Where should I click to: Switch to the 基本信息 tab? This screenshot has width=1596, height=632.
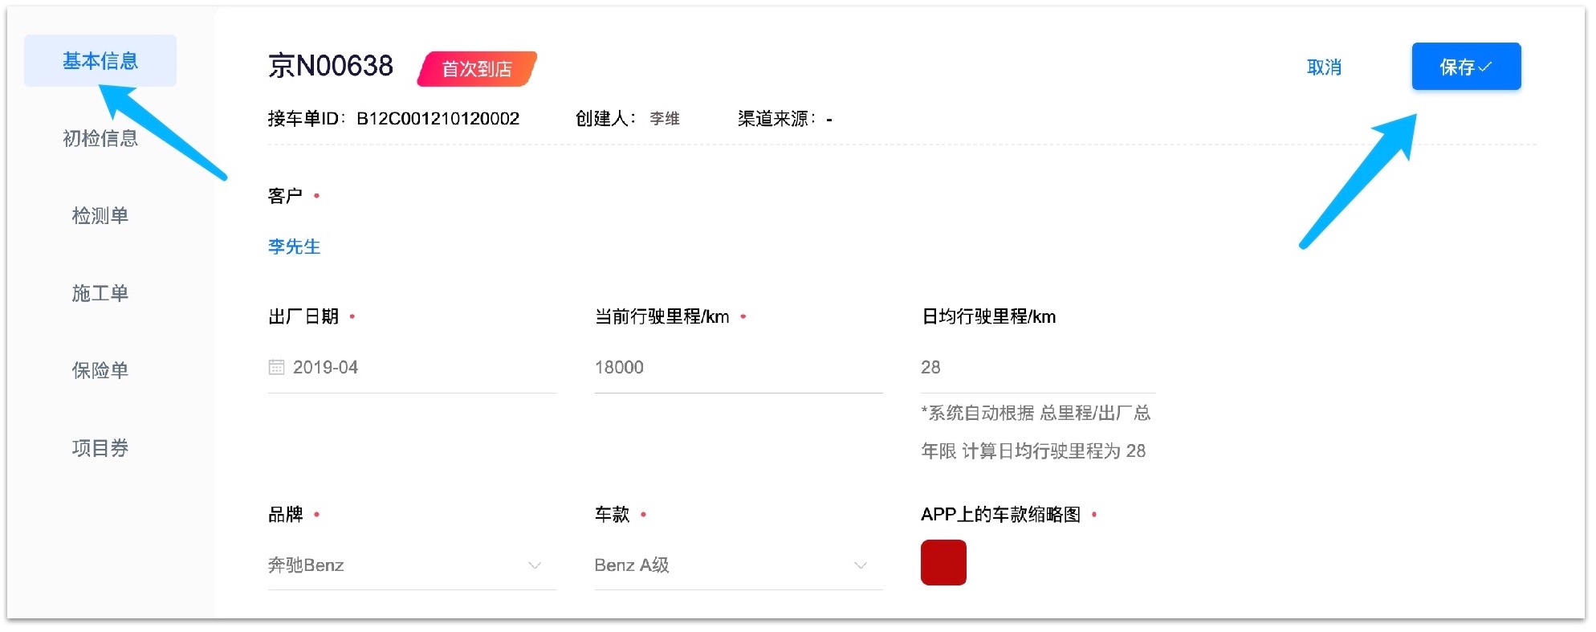100,61
